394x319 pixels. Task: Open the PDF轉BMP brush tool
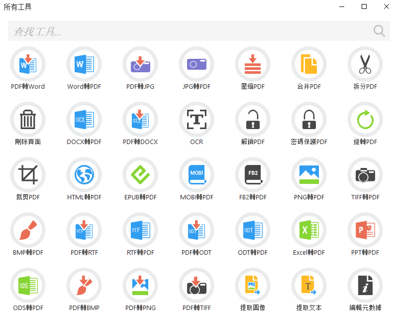[84, 285]
